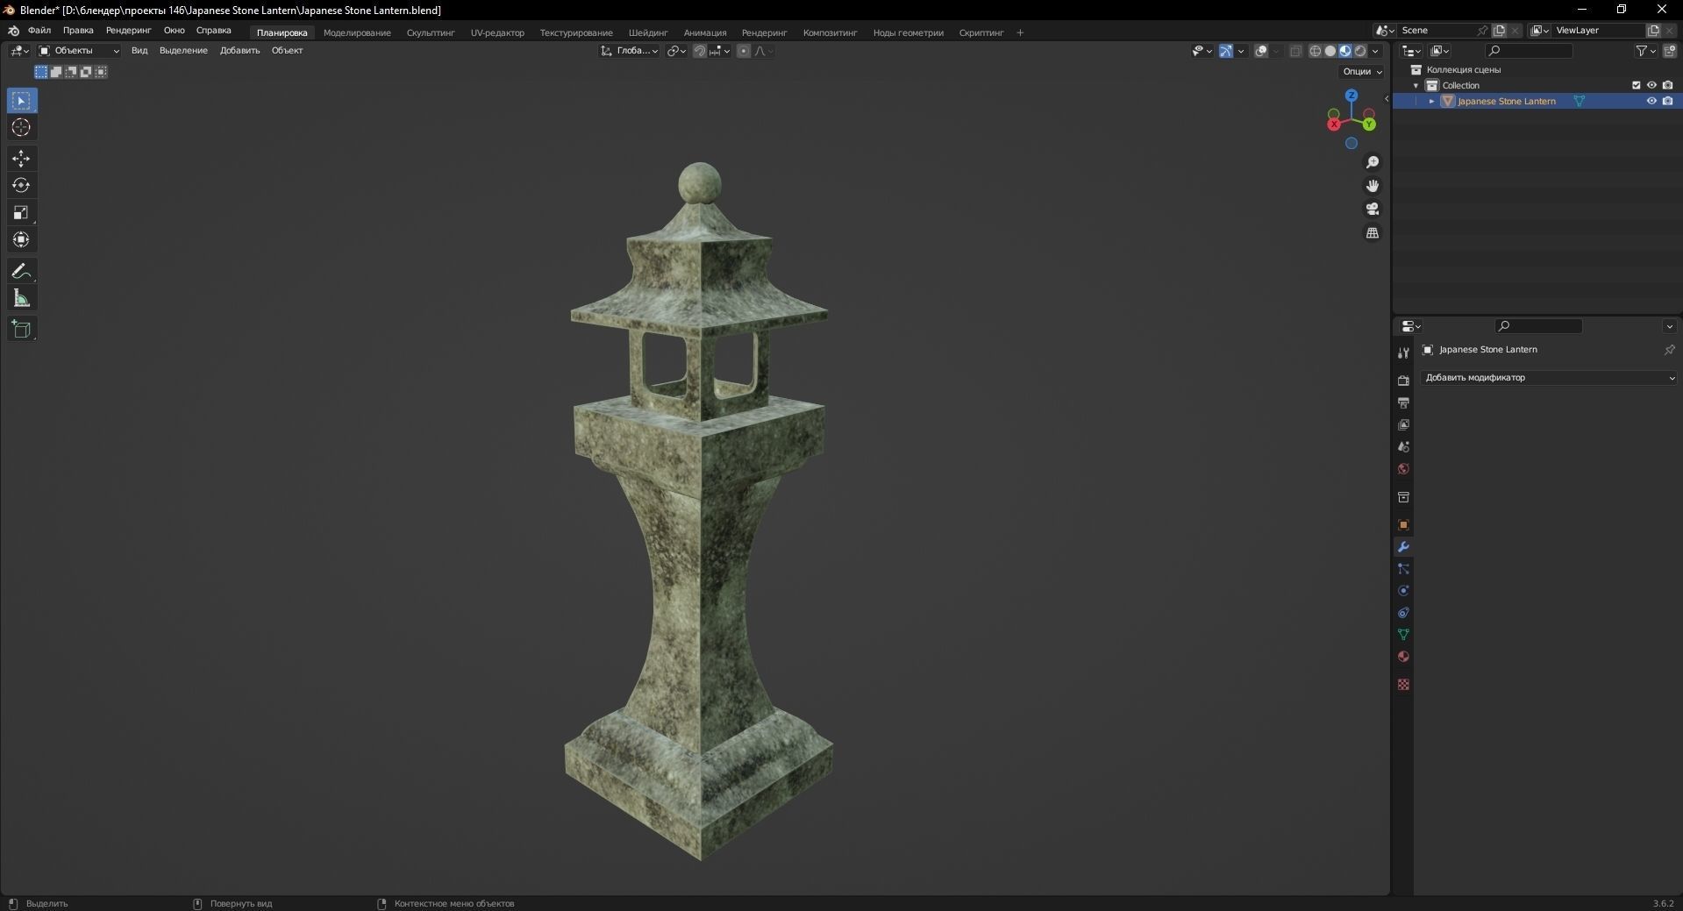Disable Japanese Stone Lantern render camera icon
Screen dimensions: 1683x911
1668,101
